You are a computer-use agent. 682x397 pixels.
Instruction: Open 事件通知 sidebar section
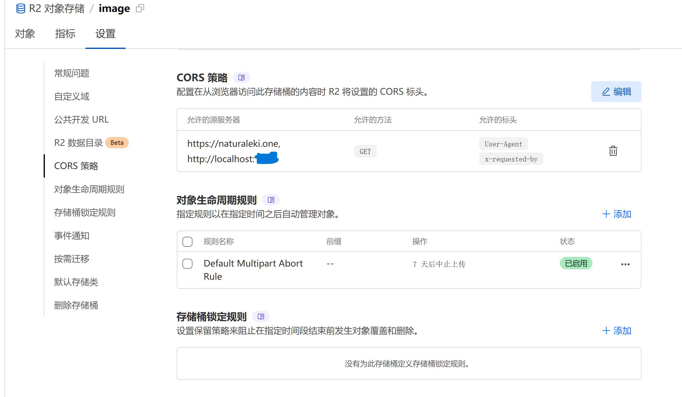(72, 236)
